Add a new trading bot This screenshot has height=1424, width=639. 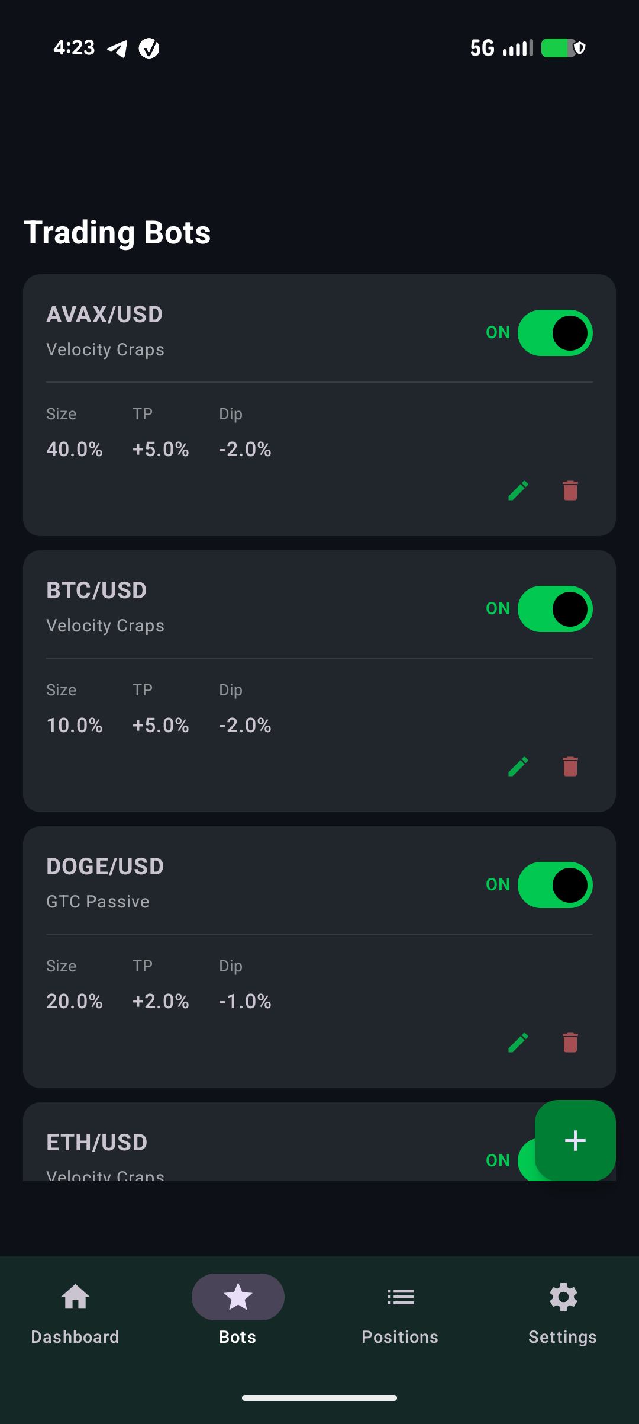[575, 1140]
